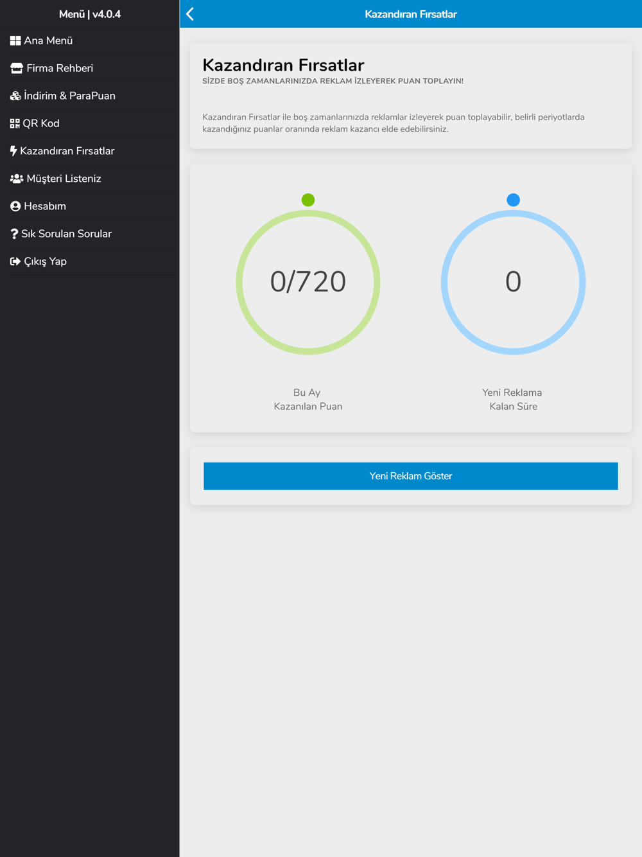This screenshot has width=642, height=857.
Task: Click the SİZDE BOŞ ZAMANLARINIZDA subtitle
Action: coord(333,81)
